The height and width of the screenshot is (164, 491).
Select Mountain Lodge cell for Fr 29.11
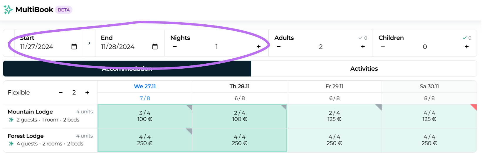[334, 116]
